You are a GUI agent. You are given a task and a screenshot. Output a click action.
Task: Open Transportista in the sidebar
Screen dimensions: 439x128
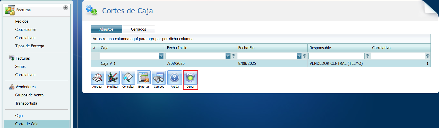pos(26,103)
